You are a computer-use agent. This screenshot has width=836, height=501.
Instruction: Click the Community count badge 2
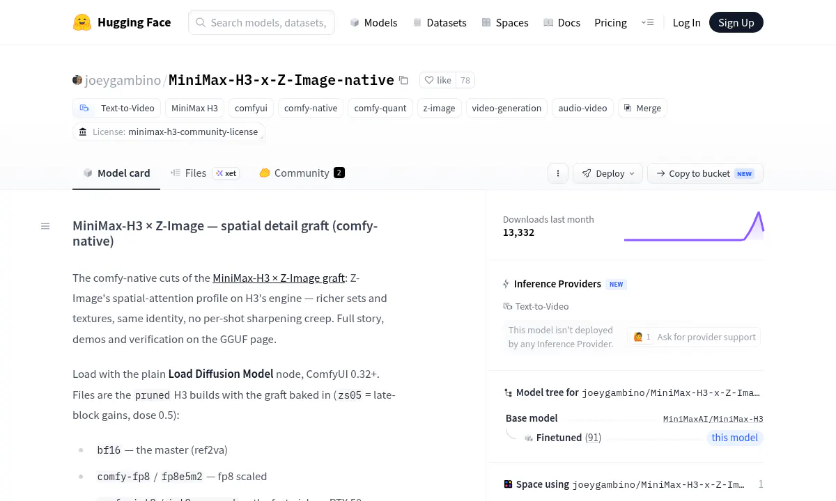(339, 173)
